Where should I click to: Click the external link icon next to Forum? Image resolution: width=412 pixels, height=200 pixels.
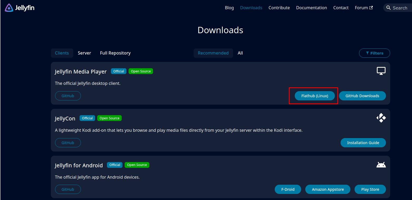(371, 8)
